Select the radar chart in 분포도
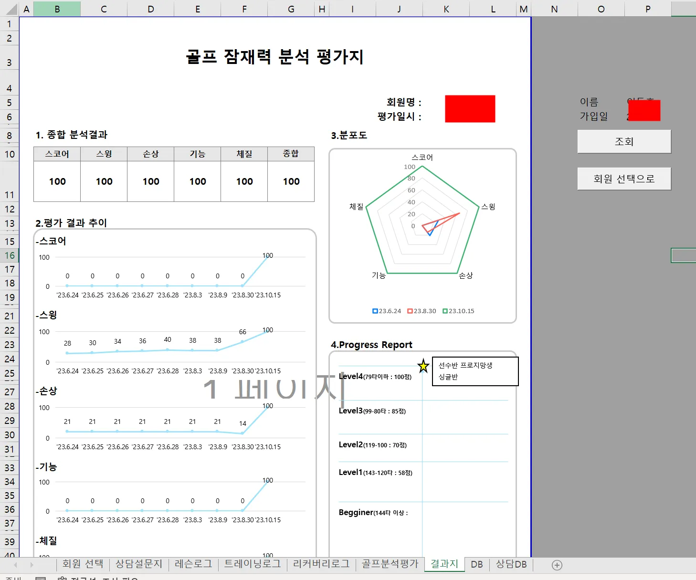 coord(422,236)
